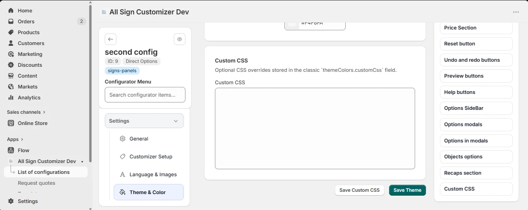Jump to Custom CSS in right panel
Viewport: 528px width, 210px height.
(476, 189)
